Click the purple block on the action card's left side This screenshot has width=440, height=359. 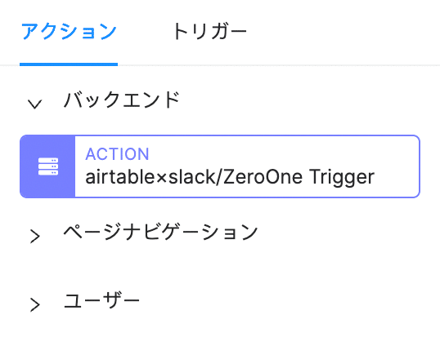[47, 166]
